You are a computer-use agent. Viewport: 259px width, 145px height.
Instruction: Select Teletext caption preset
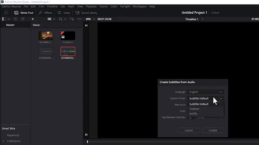(206, 109)
